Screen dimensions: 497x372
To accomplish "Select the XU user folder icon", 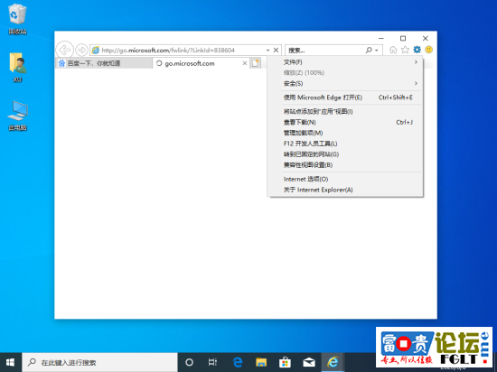I will click(x=17, y=68).
